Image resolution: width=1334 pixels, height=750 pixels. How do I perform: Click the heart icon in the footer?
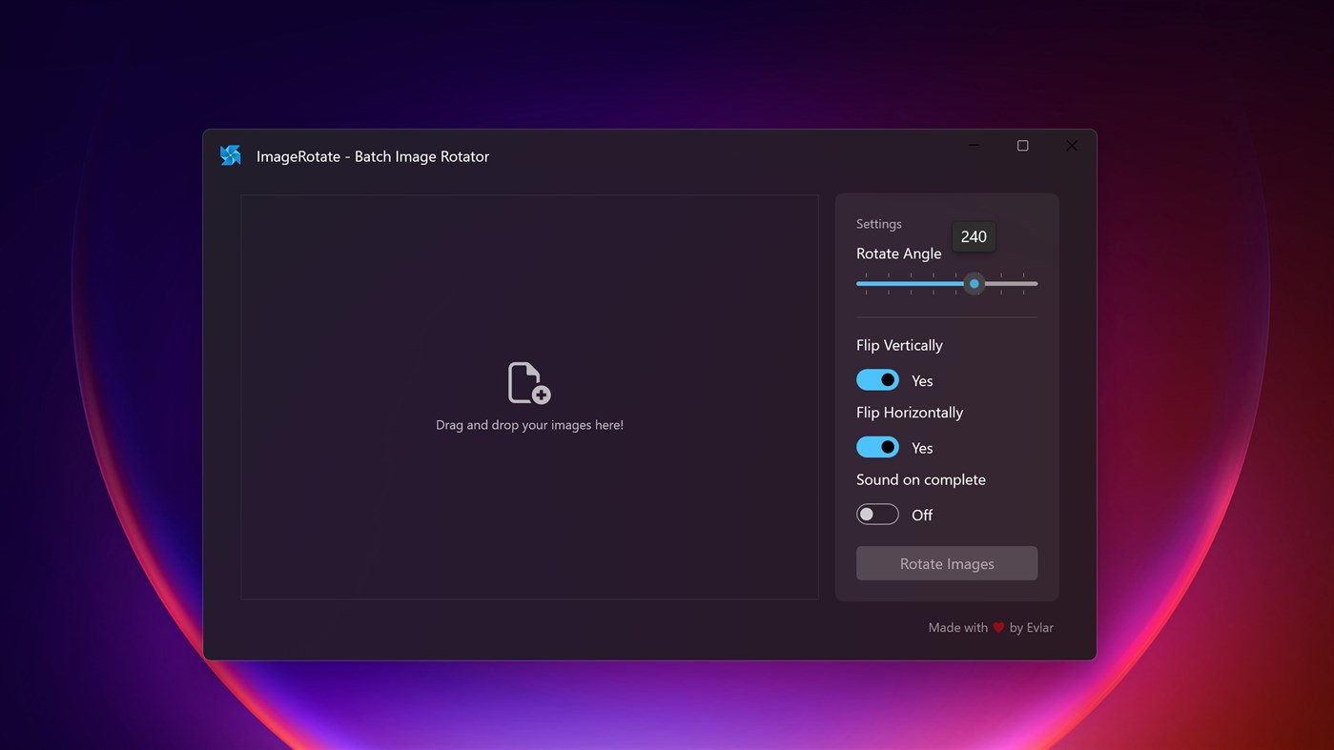(x=998, y=627)
